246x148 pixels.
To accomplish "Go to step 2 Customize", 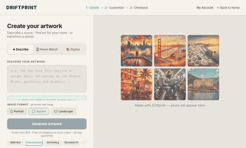I will tap(114, 8).
